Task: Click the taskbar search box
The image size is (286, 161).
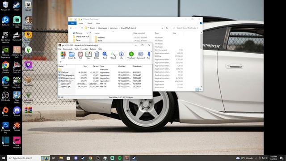Action: point(29,158)
